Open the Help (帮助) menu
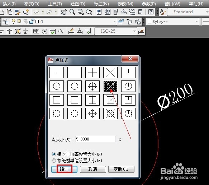This screenshot has width=209, height=185. (196, 4)
